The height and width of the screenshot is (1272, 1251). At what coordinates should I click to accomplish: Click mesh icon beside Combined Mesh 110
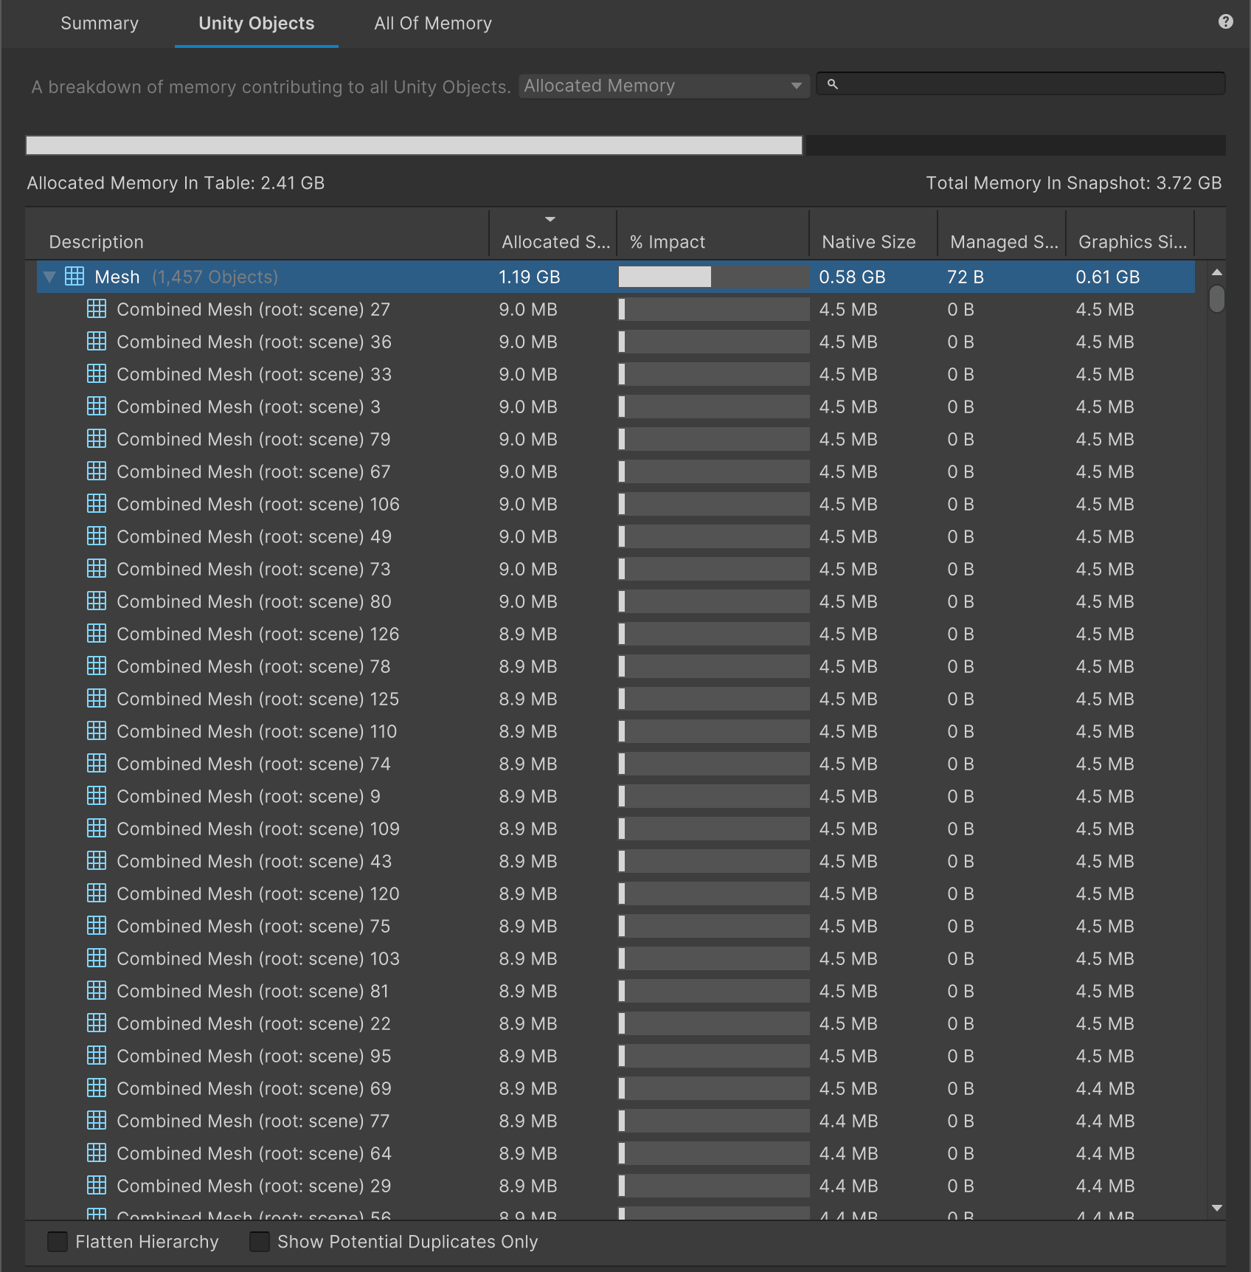[97, 731]
